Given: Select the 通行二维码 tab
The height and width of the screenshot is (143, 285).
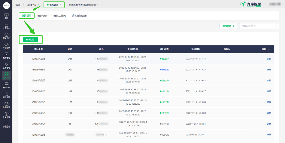Looking at the screenshot, I should point(59,16).
